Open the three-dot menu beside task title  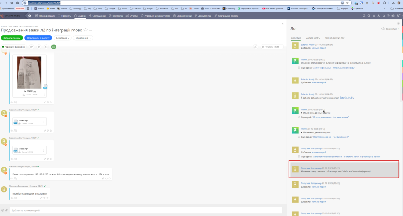coord(90,30)
